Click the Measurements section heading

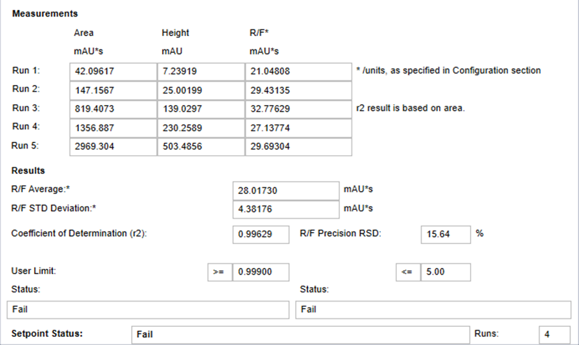click(x=45, y=13)
